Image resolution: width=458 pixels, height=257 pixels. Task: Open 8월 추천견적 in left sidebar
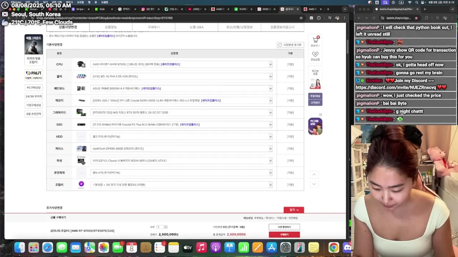[x=34, y=114]
